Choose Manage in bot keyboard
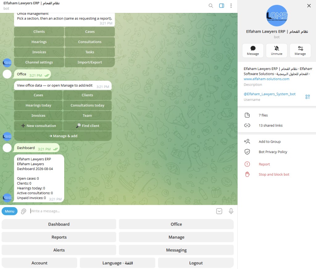 pyautogui.click(x=176, y=237)
